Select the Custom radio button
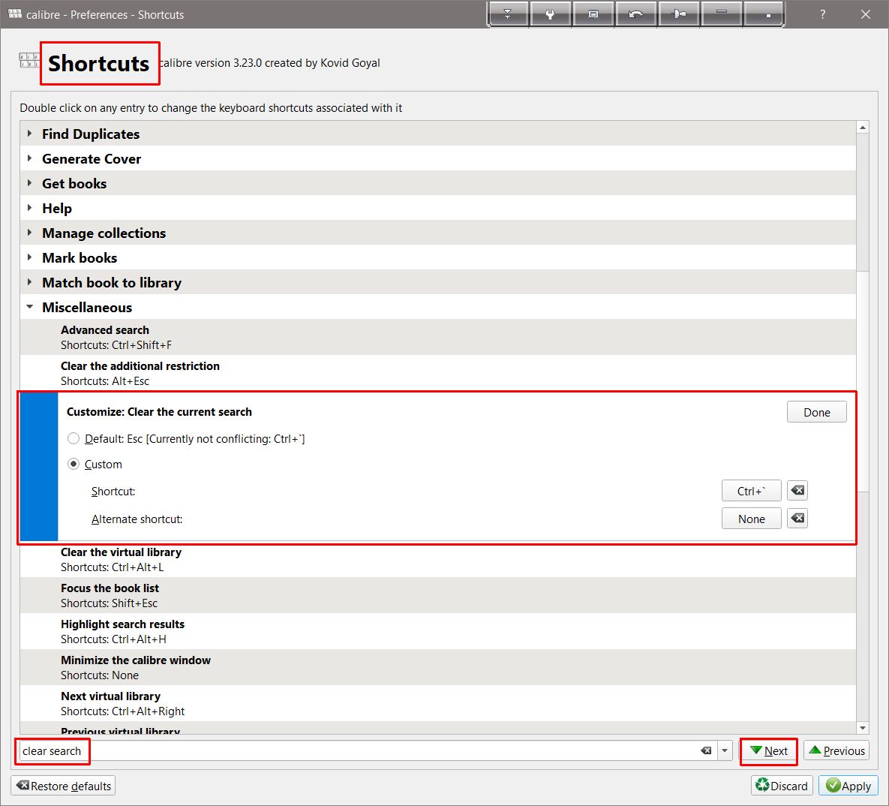Image resolution: width=889 pixels, height=806 pixels. point(73,464)
